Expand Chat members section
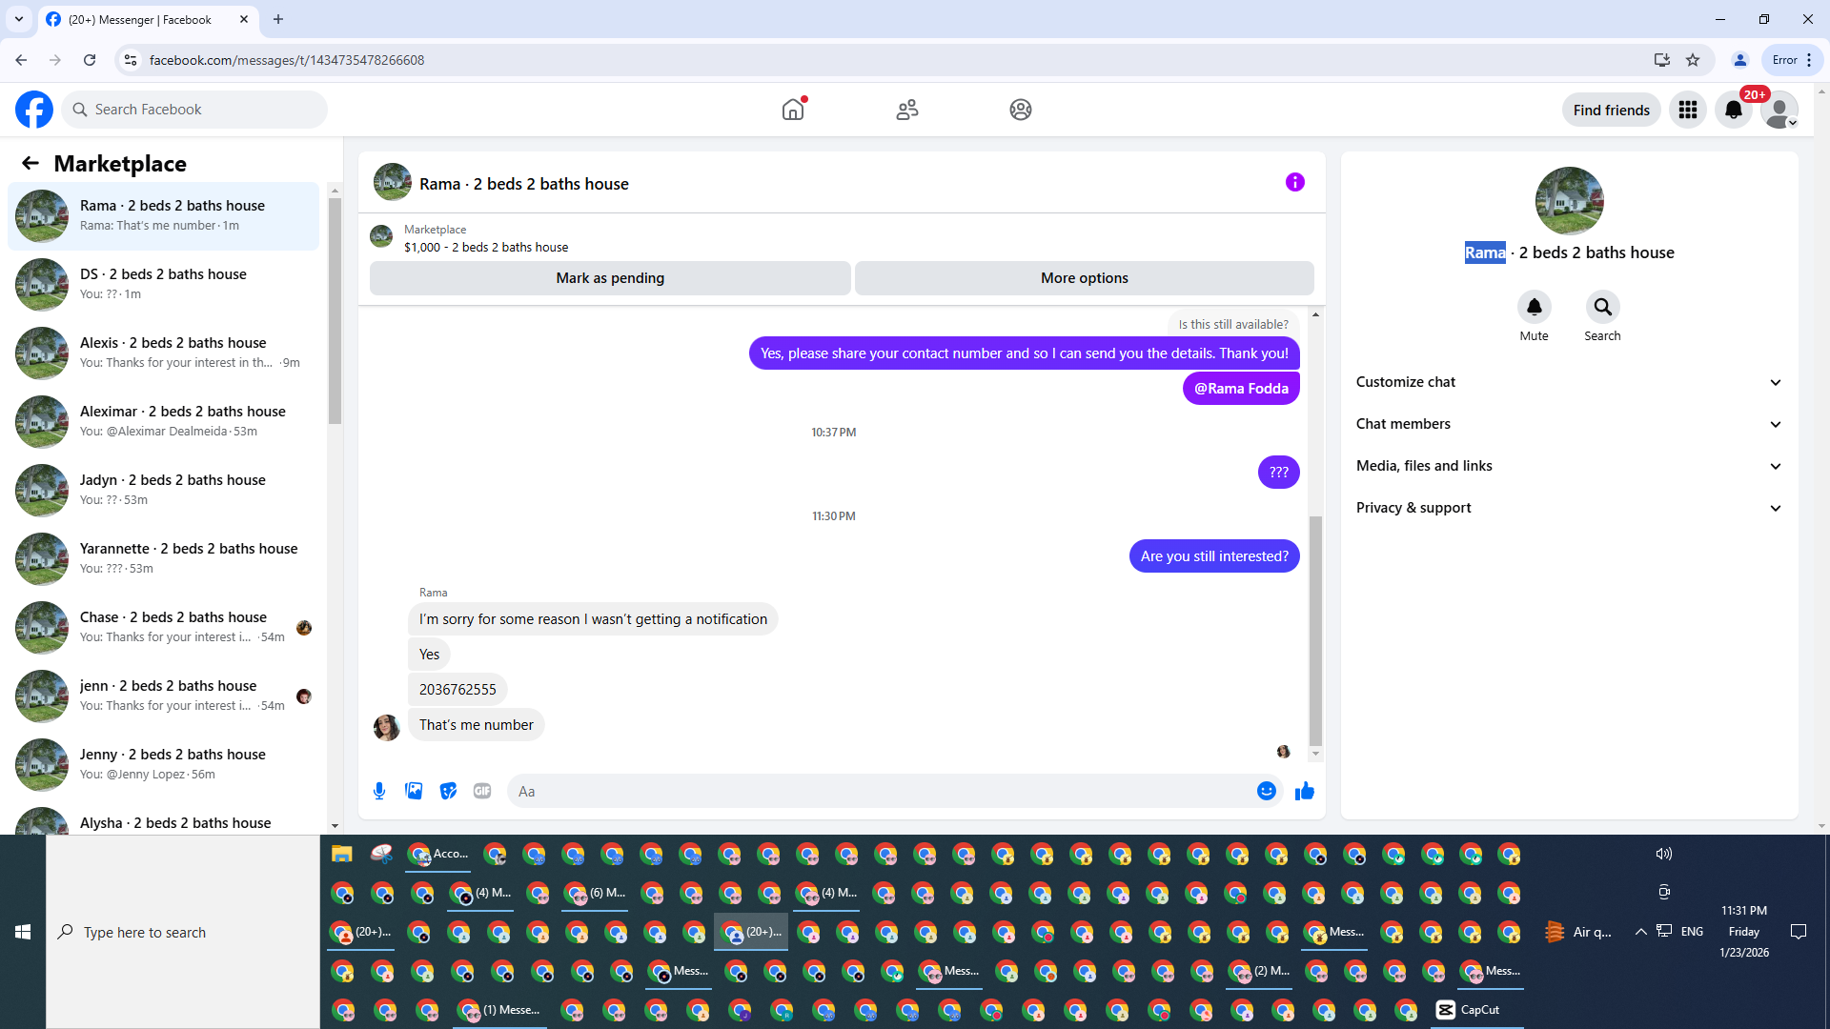The width and height of the screenshot is (1830, 1029). (1569, 424)
